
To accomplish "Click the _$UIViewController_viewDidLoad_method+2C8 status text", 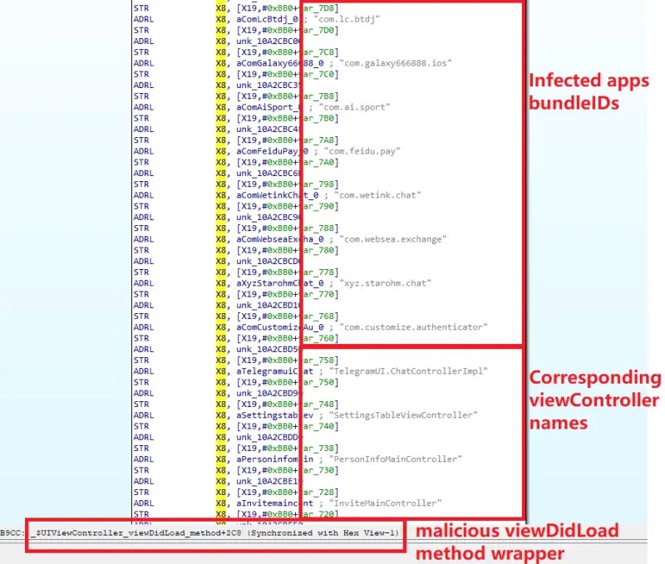I will pyautogui.click(x=136, y=533).
